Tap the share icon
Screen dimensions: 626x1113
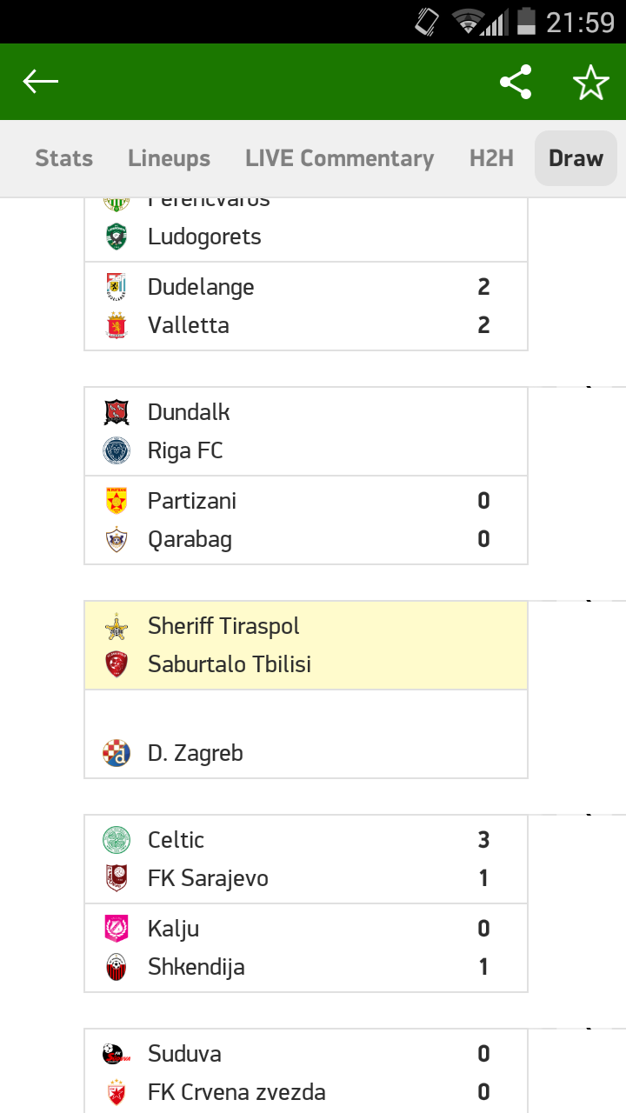click(x=516, y=83)
